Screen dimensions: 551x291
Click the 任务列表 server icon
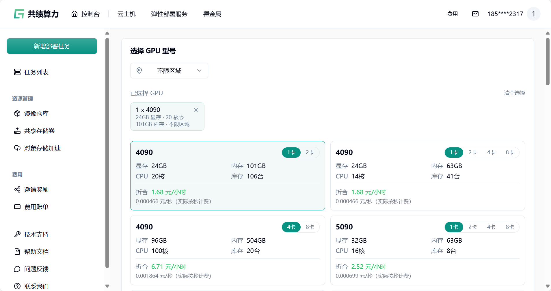pyautogui.click(x=17, y=72)
